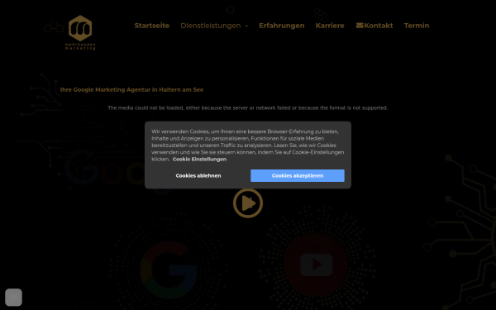Go to the Erfahrungen page

[x=282, y=26]
